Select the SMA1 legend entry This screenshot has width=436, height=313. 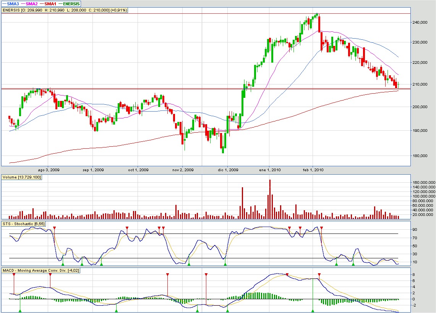pyautogui.click(x=52, y=3)
